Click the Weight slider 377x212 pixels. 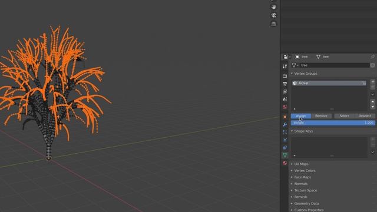(x=333, y=123)
